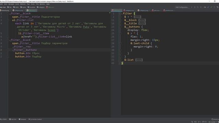
Task: Select the styles folder breadcrumb
Action: 23,7
